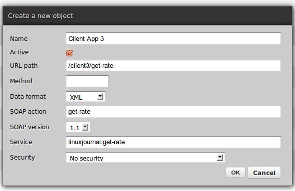The width and height of the screenshot is (295, 191).
Task: Open the Security No security dropdown
Action: tap(145, 158)
